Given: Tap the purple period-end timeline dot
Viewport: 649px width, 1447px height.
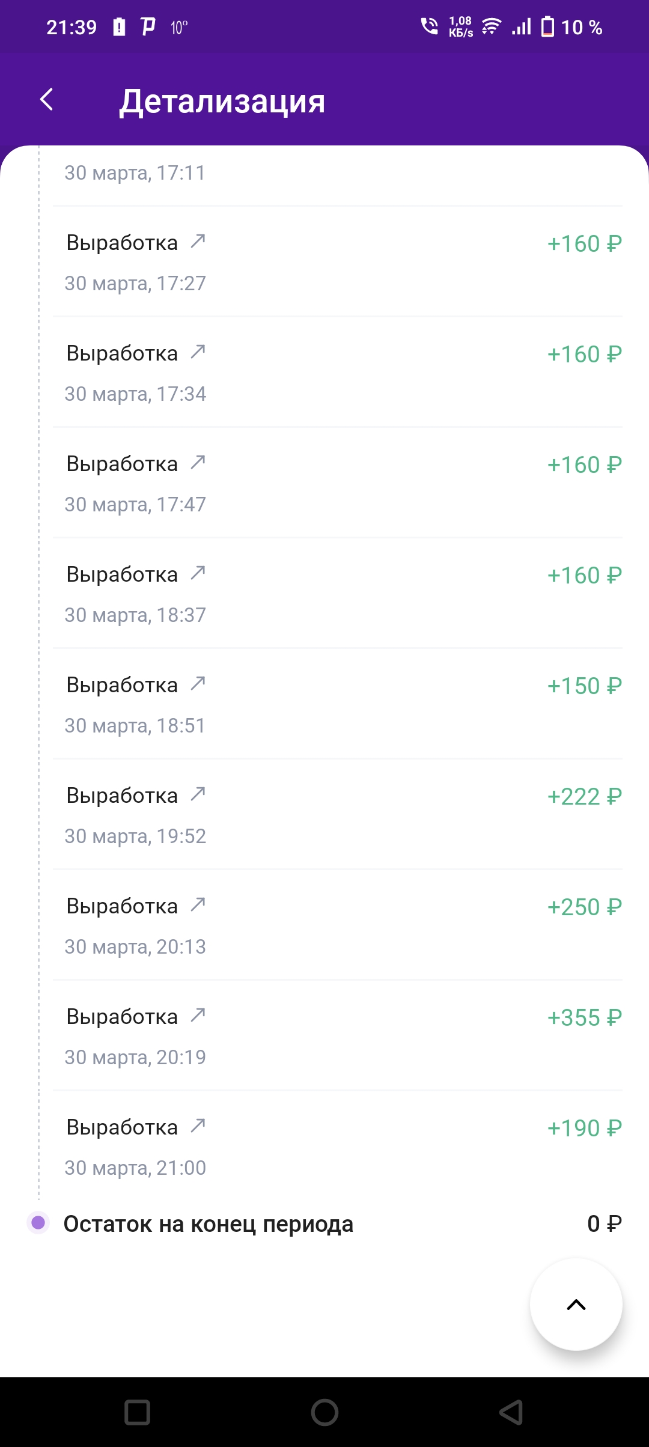Looking at the screenshot, I should pos(38,1222).
